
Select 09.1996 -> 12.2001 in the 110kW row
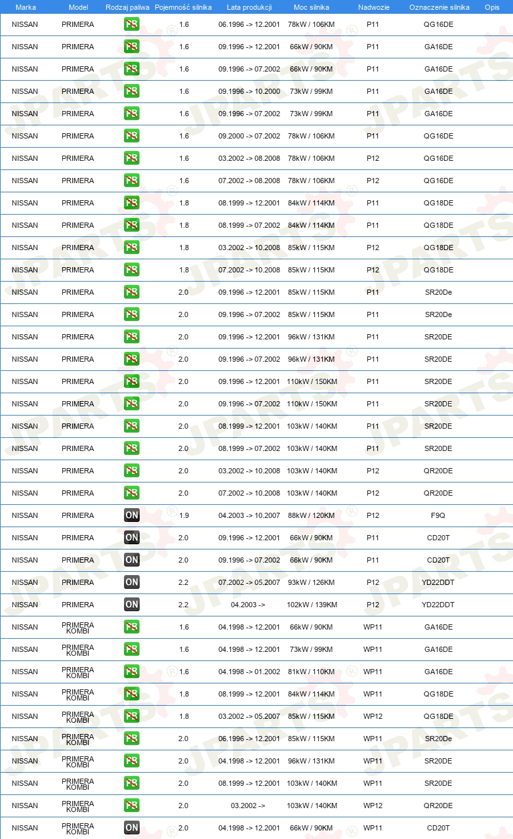click(x=249, y=381)
